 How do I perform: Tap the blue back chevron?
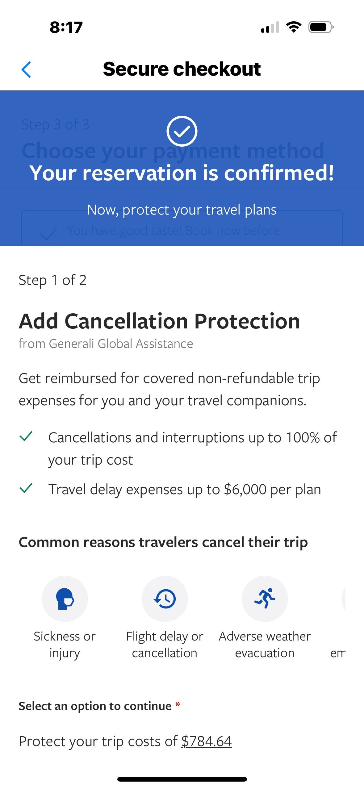point(26,69)
